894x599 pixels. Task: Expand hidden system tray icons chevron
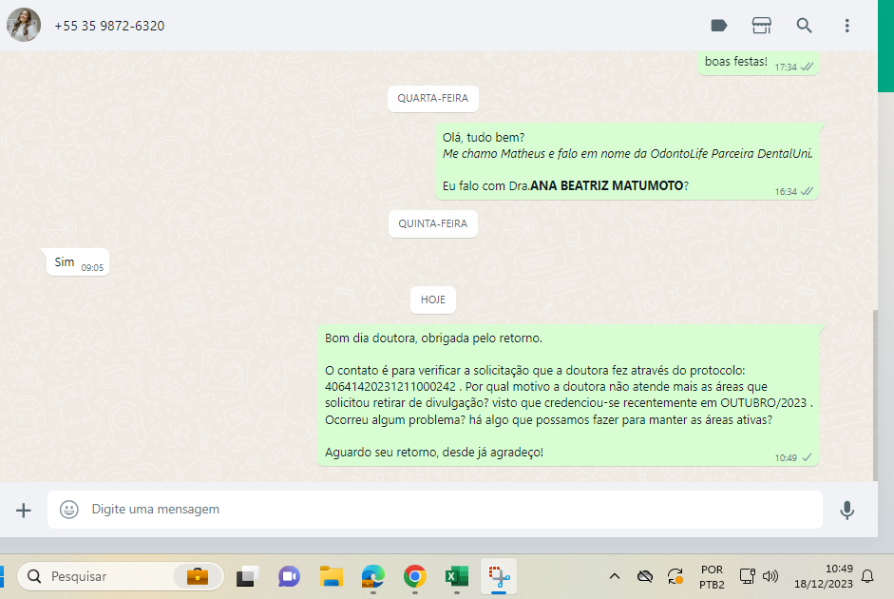point(615,576)
